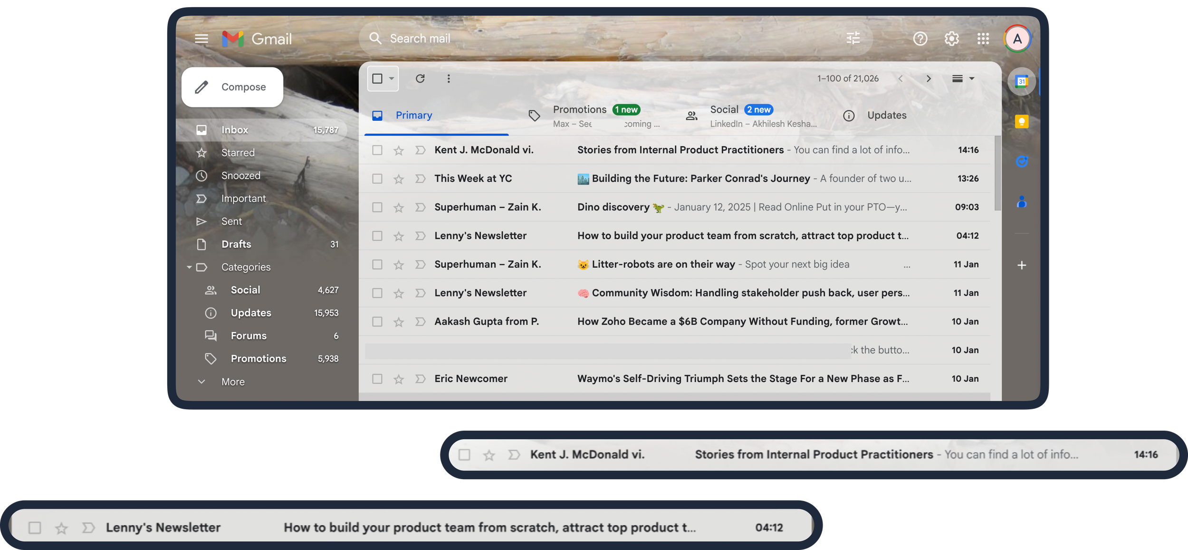Image resolution: width=1188 pixels, height=550 pixels.
Task: Switch to the Social tab
Action: coord(724,110)
